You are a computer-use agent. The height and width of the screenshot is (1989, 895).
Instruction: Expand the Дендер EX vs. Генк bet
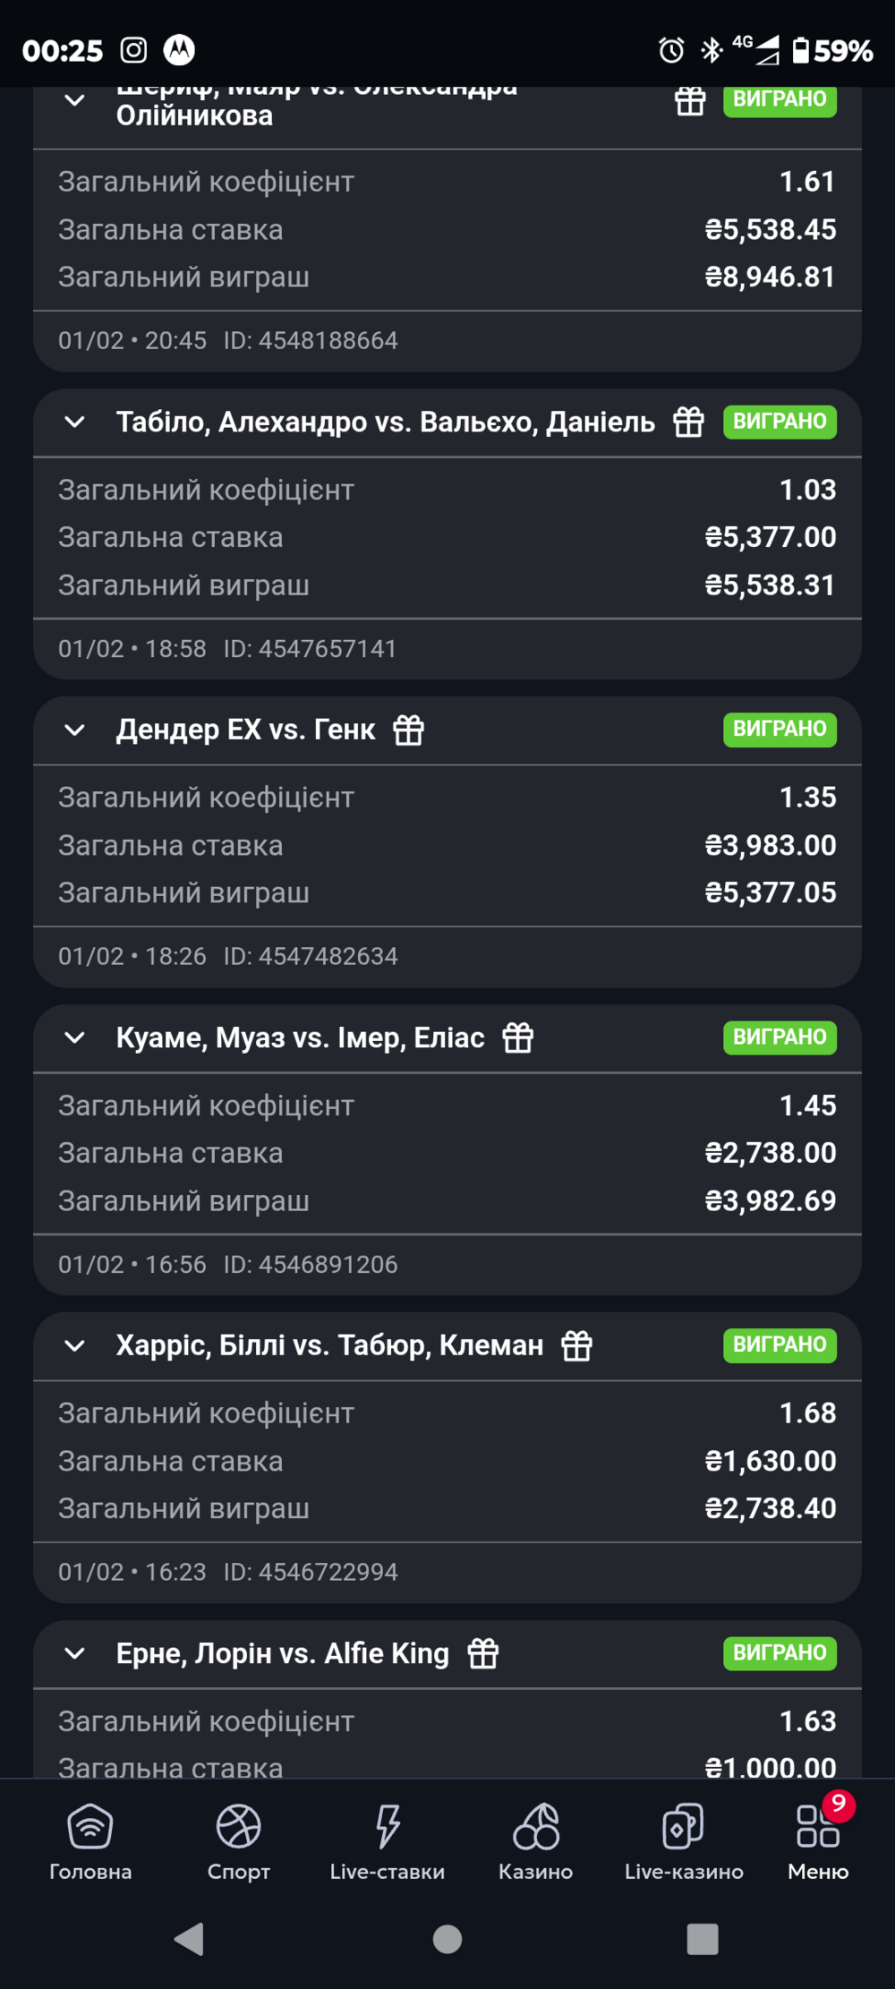(75, 730)
